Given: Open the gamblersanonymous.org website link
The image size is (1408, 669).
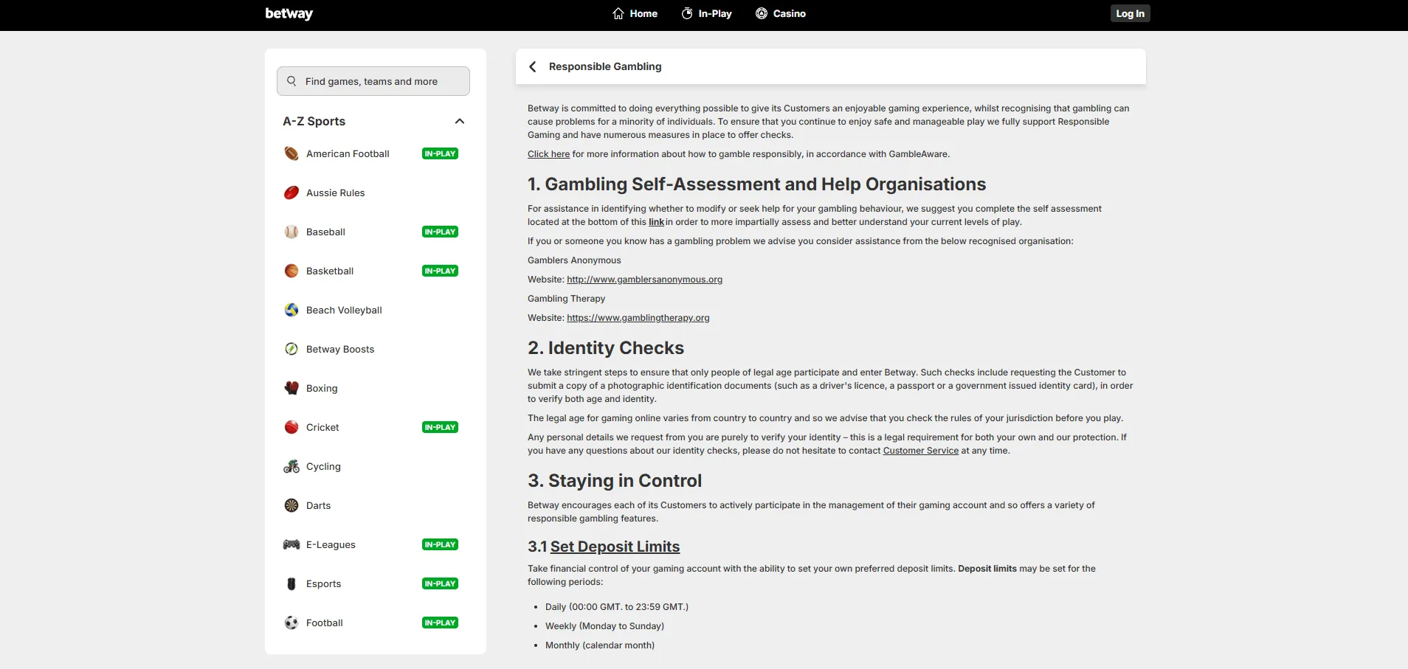Looking at the screenshot, I should (x=644, y=280).
